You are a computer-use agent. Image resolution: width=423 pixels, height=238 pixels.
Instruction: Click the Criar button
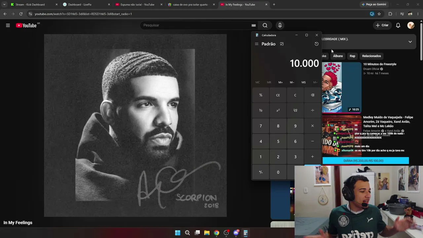pos(382,25)
